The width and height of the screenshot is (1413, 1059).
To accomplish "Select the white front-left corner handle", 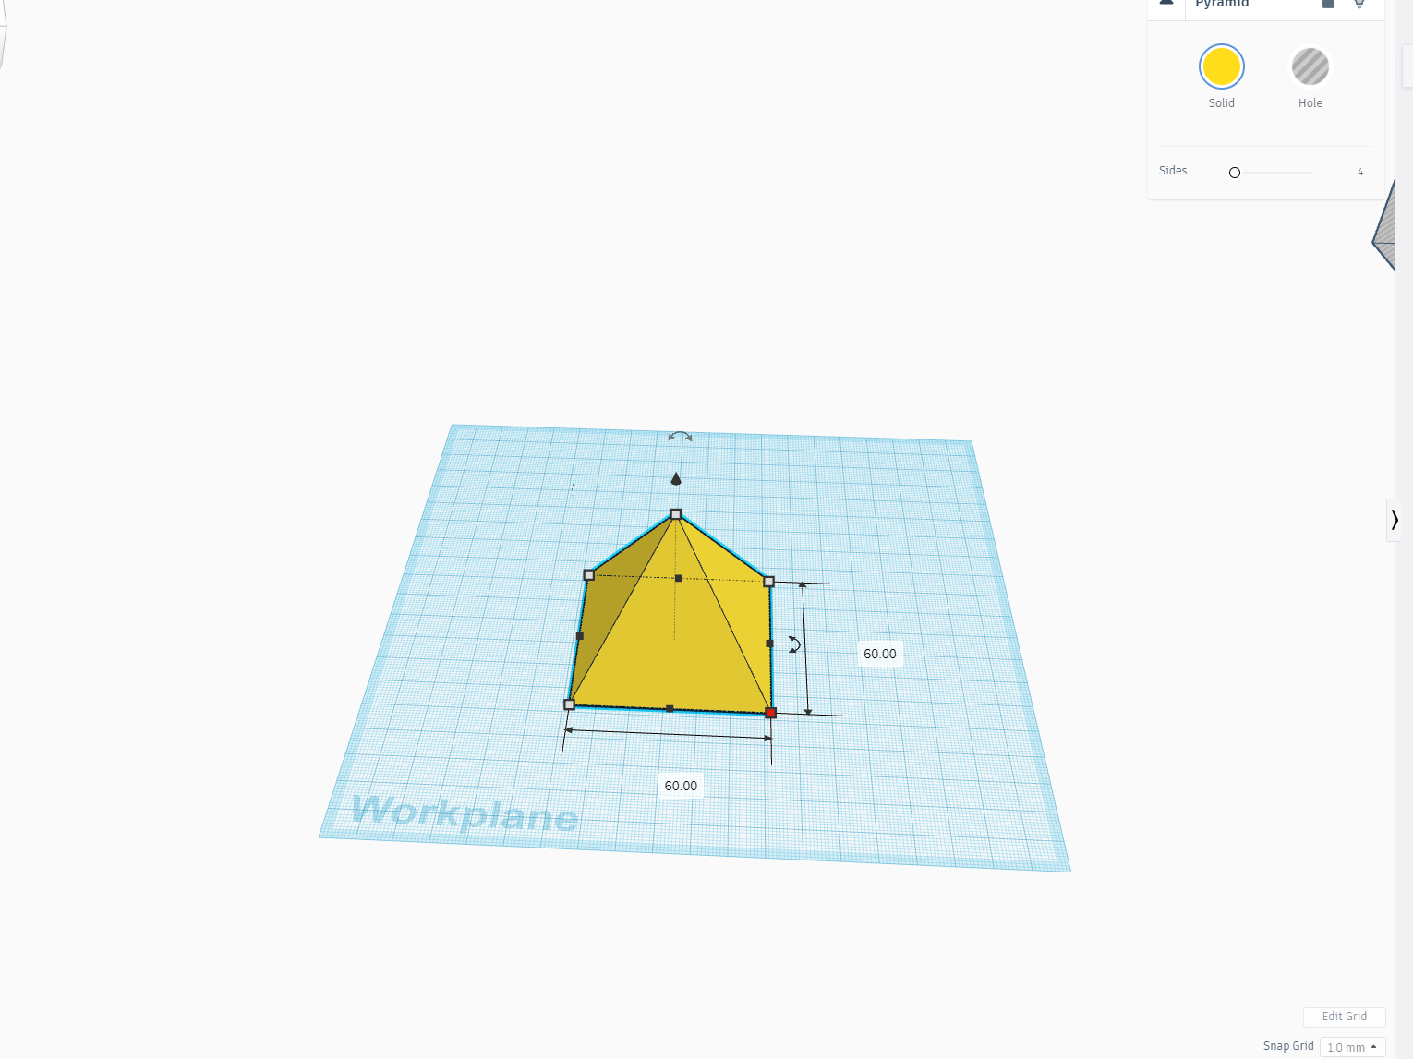I will [x=569, y=704].
